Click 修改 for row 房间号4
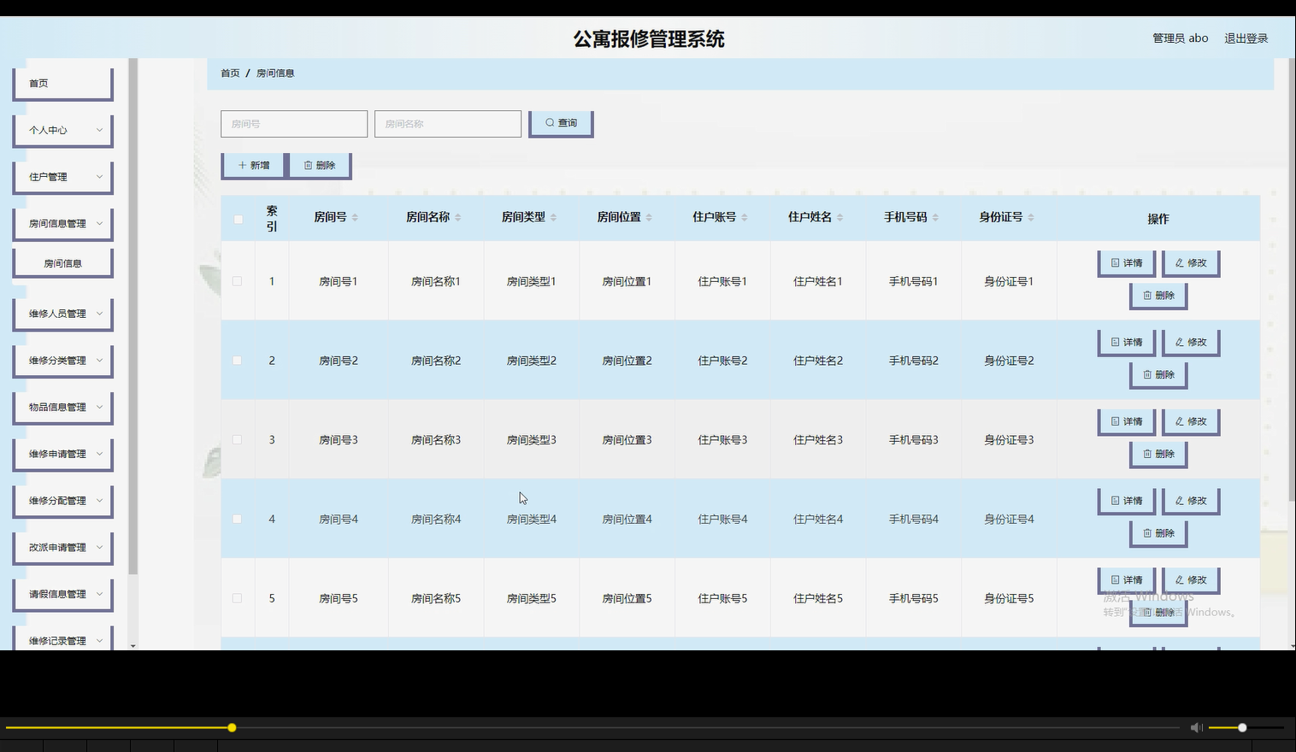This screenshot has width=1296, height=752. [1190, 501]
